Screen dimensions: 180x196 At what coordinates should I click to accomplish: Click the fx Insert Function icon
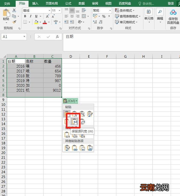coord(57,37)
